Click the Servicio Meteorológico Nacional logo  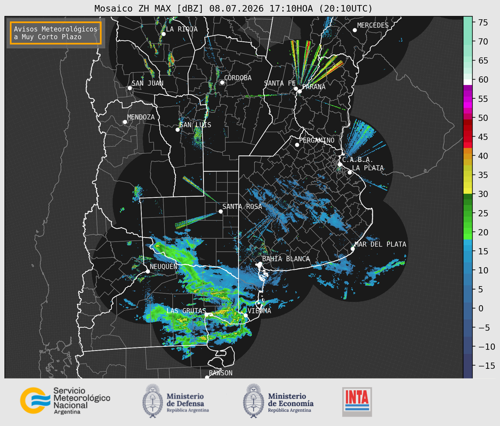65,401
